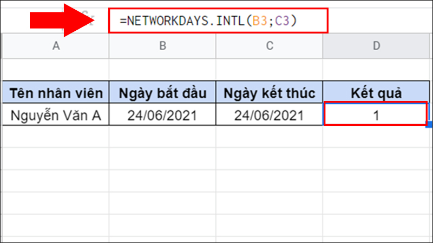
Task: Select the end date cell in column C
Action: [x=270, y=114]
